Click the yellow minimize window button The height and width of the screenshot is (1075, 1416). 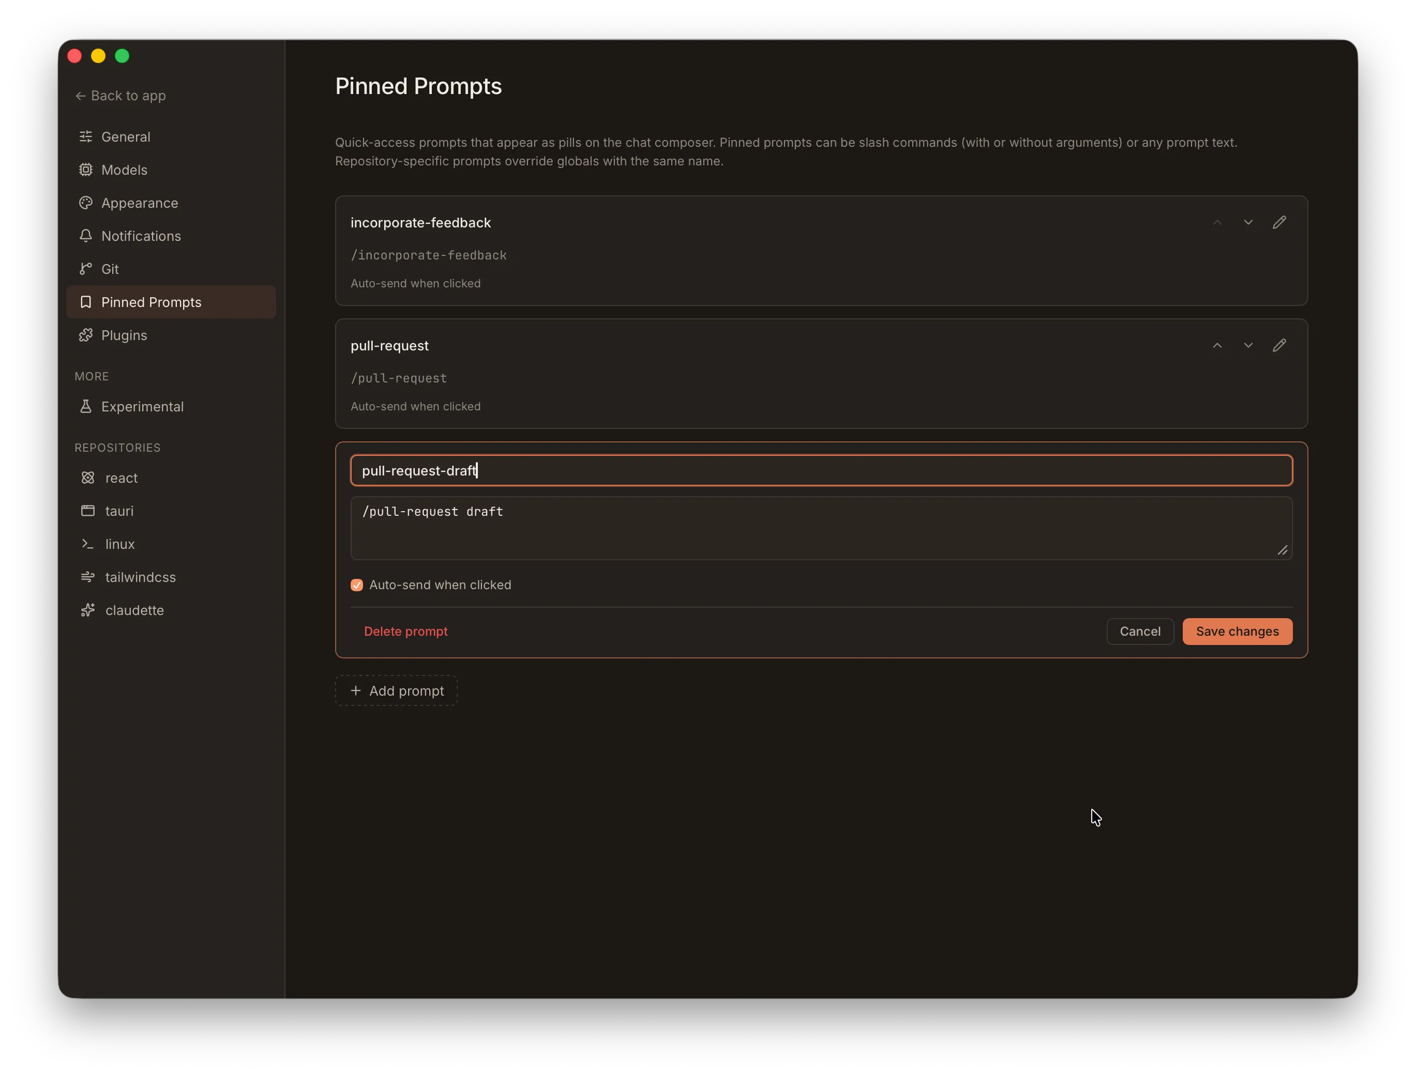pos(98,56)
